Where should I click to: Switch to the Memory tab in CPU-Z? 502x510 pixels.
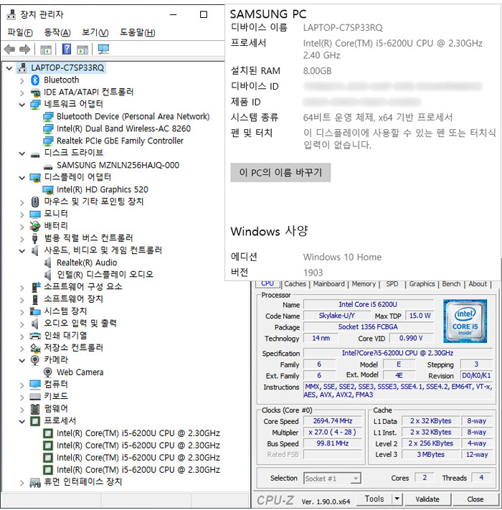pyautogui.click(x=364, y=284)
